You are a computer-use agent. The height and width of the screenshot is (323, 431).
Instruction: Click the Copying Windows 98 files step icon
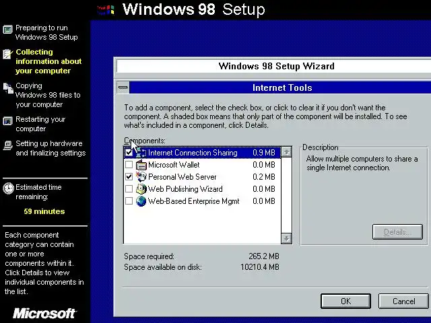pyautogui.click(x=8, y=88)
